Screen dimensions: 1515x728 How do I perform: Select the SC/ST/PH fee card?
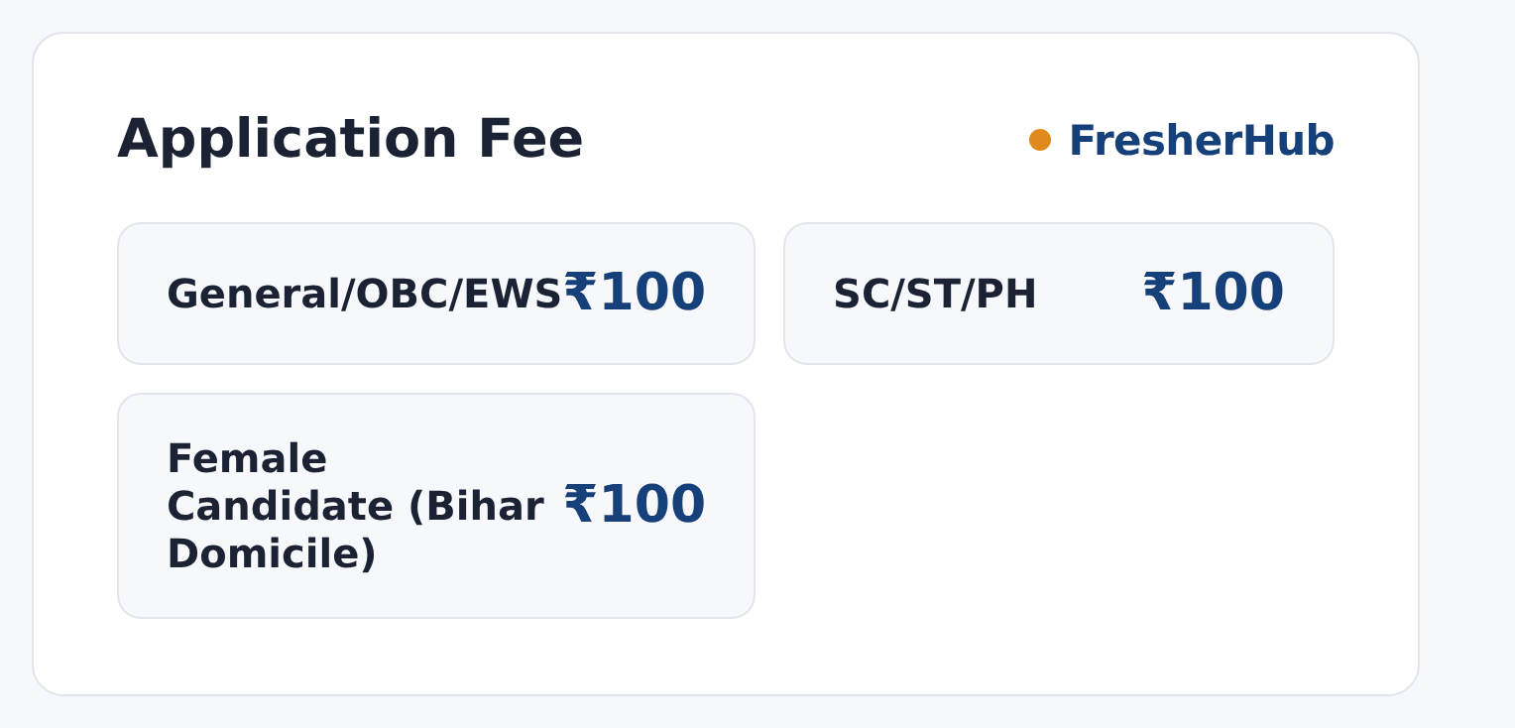(1059, 294)
